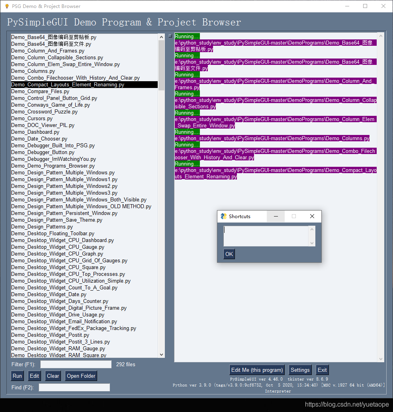Viewport: 393px width, 412px height.
Task: Close the Shortcuts dialog
Action: click(x=312, y=216)
